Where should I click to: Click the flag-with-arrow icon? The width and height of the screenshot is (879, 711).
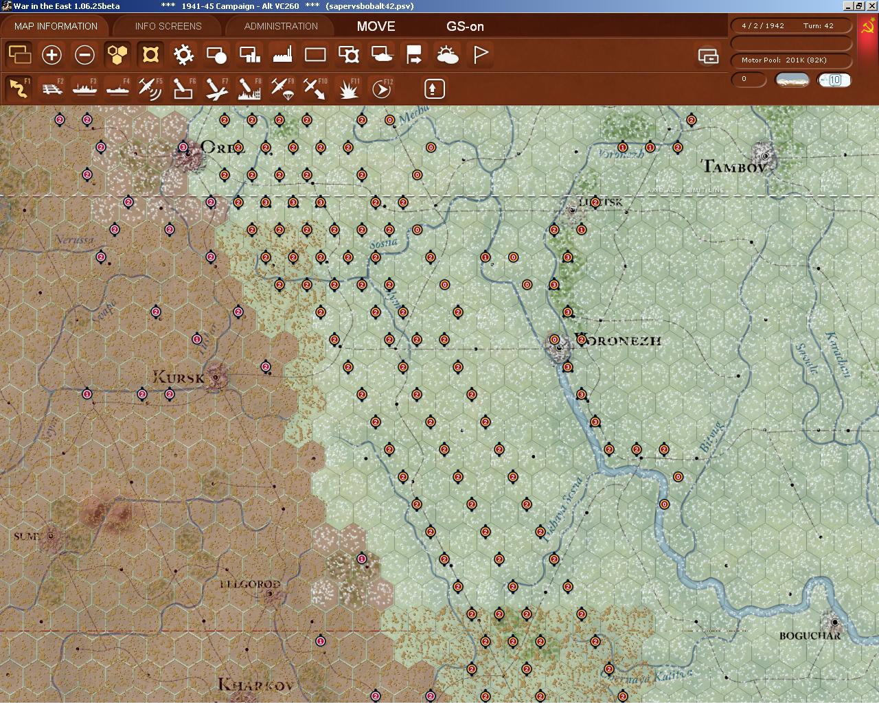coord(414,54)
